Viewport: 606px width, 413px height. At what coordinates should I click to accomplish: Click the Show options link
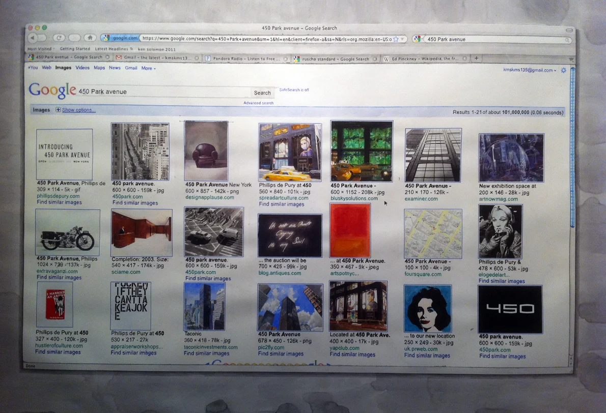tap(78, 110)
